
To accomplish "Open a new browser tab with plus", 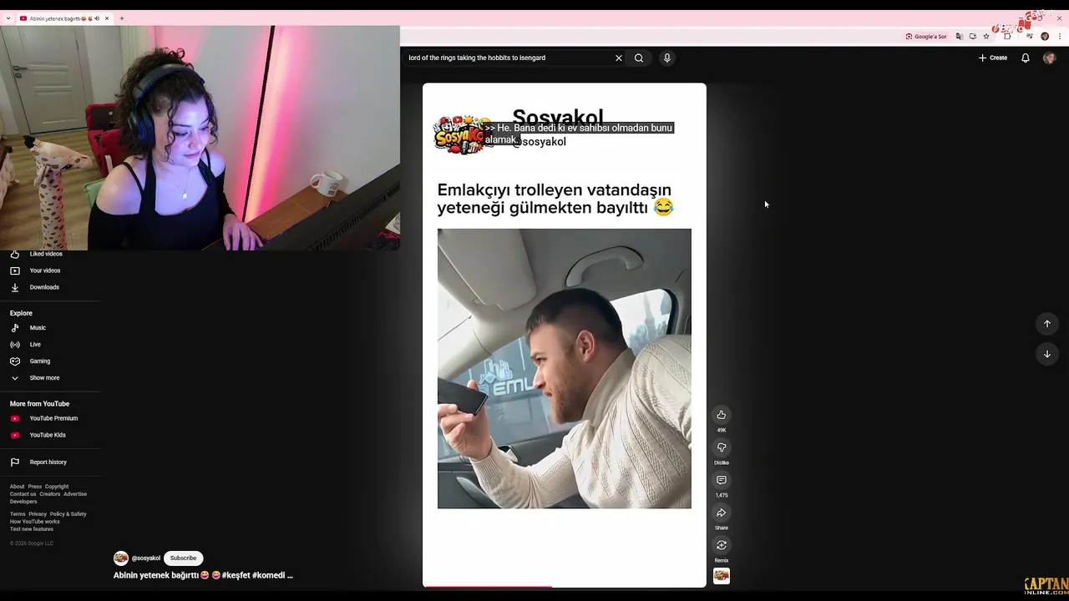I will pyautogui.click(x=122, y=18).
